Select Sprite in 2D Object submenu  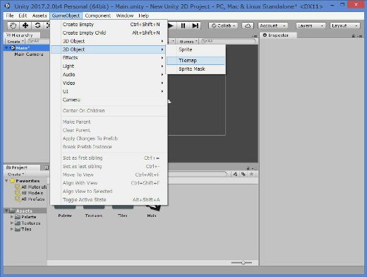coord(196,49)
